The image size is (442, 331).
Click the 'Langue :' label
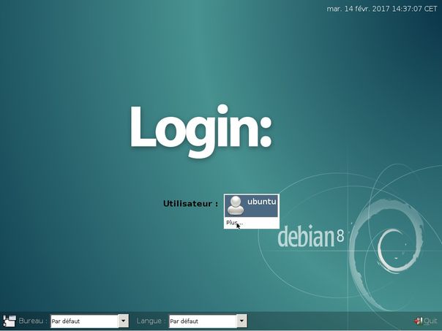pyautogui.click(x=151, y=322)
